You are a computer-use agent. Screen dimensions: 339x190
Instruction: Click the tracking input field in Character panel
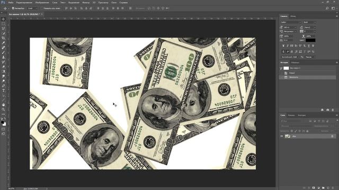tap(309, 32)
